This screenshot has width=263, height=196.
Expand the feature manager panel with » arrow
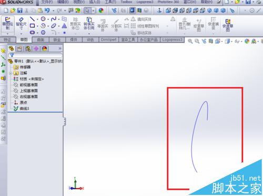(60, 48)
